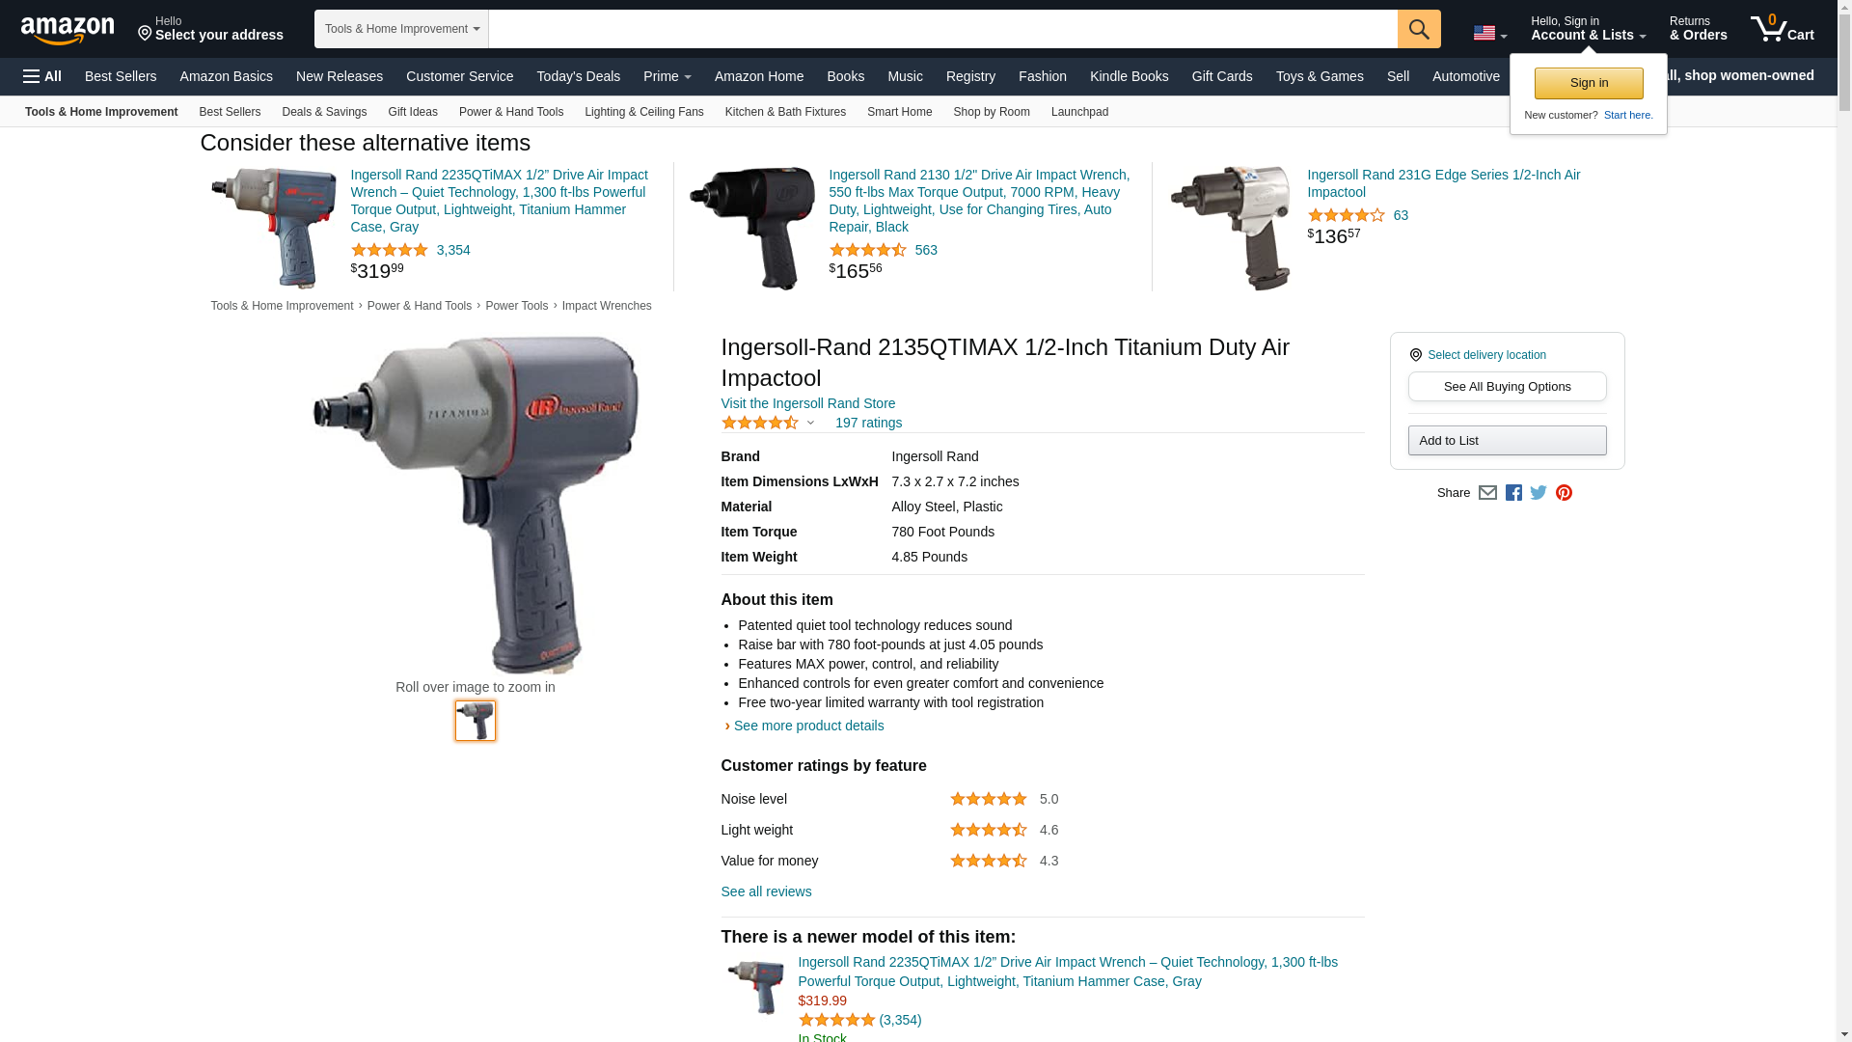Open the language flag dropdown

point(1489,34)
